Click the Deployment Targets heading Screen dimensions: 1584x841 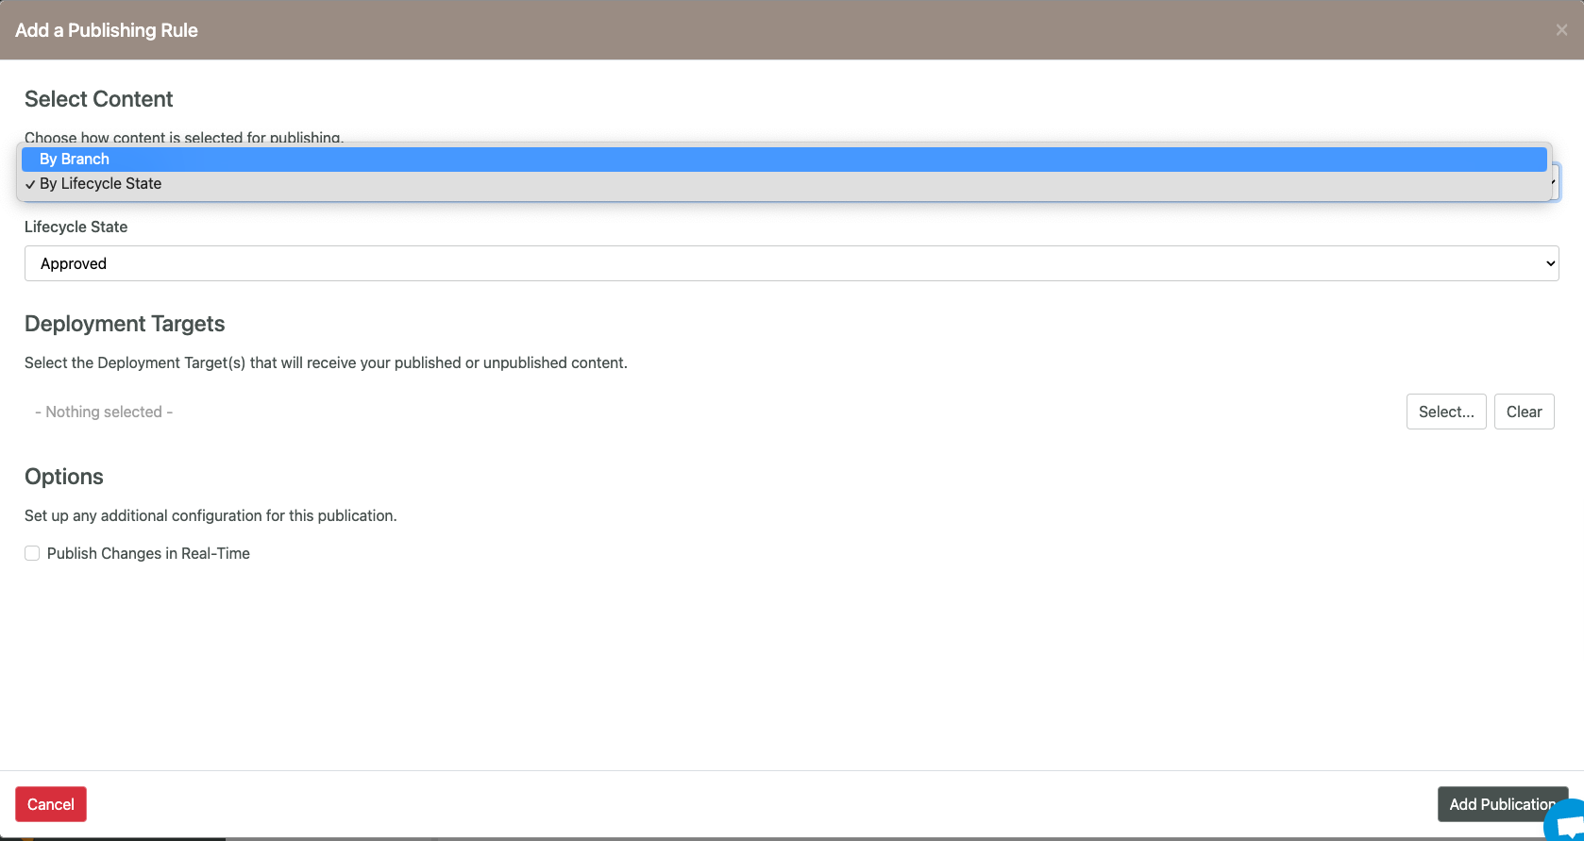pos(125,324)
